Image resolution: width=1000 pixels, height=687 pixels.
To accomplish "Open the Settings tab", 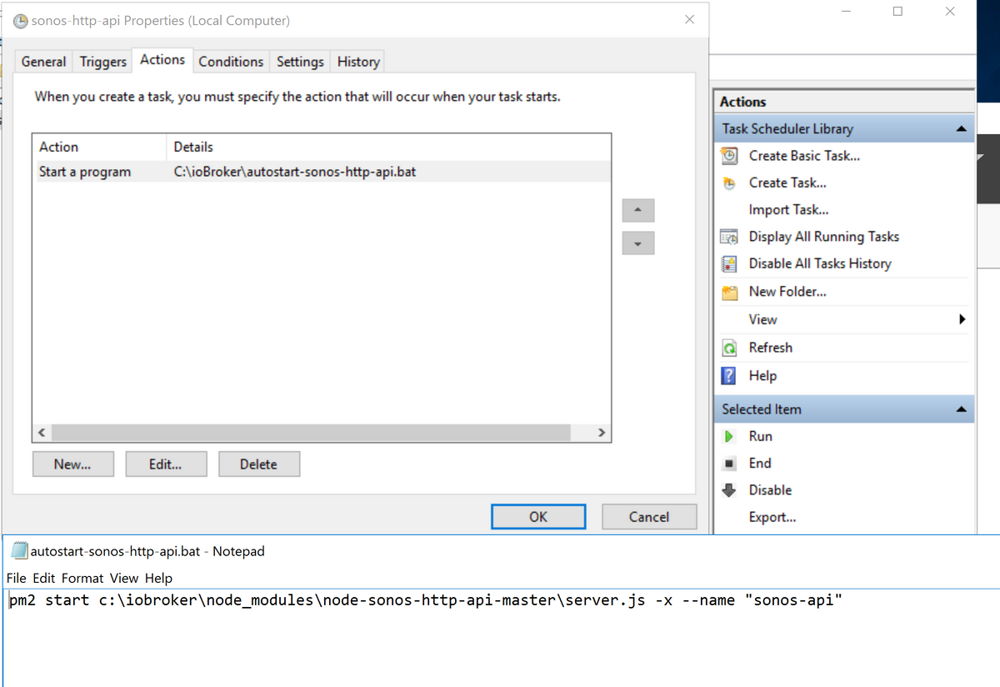I will [300, 62].
